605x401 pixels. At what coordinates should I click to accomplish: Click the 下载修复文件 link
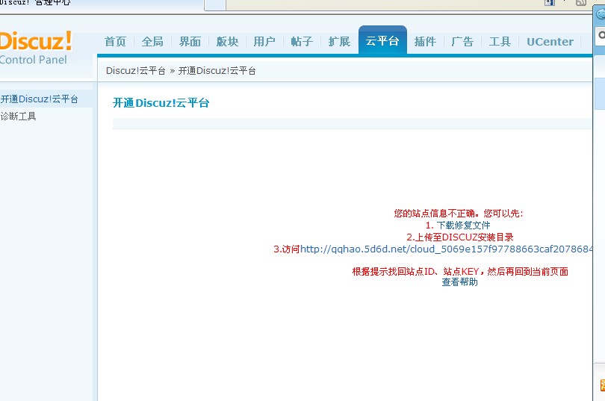coord(463,226)
